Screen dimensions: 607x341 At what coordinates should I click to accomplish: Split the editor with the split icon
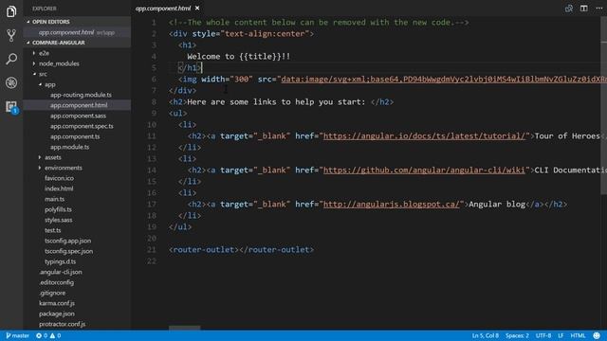pos(584,9)
